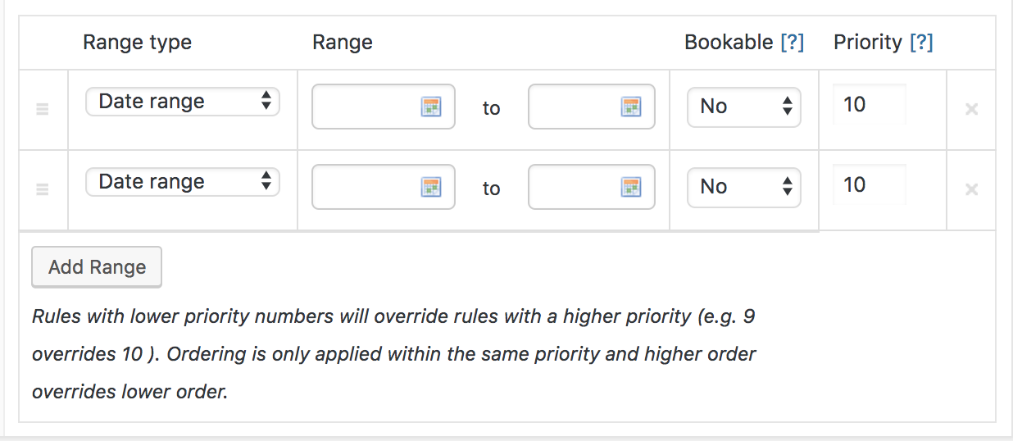The image size is (1013, 441).
Task: Open calendar picker for second row start date
Action: [x=431, y=187]
